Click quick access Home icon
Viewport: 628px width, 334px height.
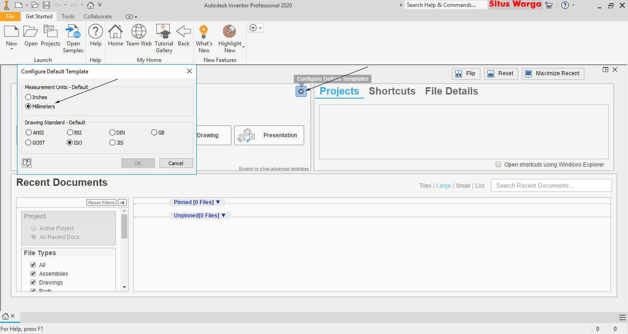[x=91, y=5]
